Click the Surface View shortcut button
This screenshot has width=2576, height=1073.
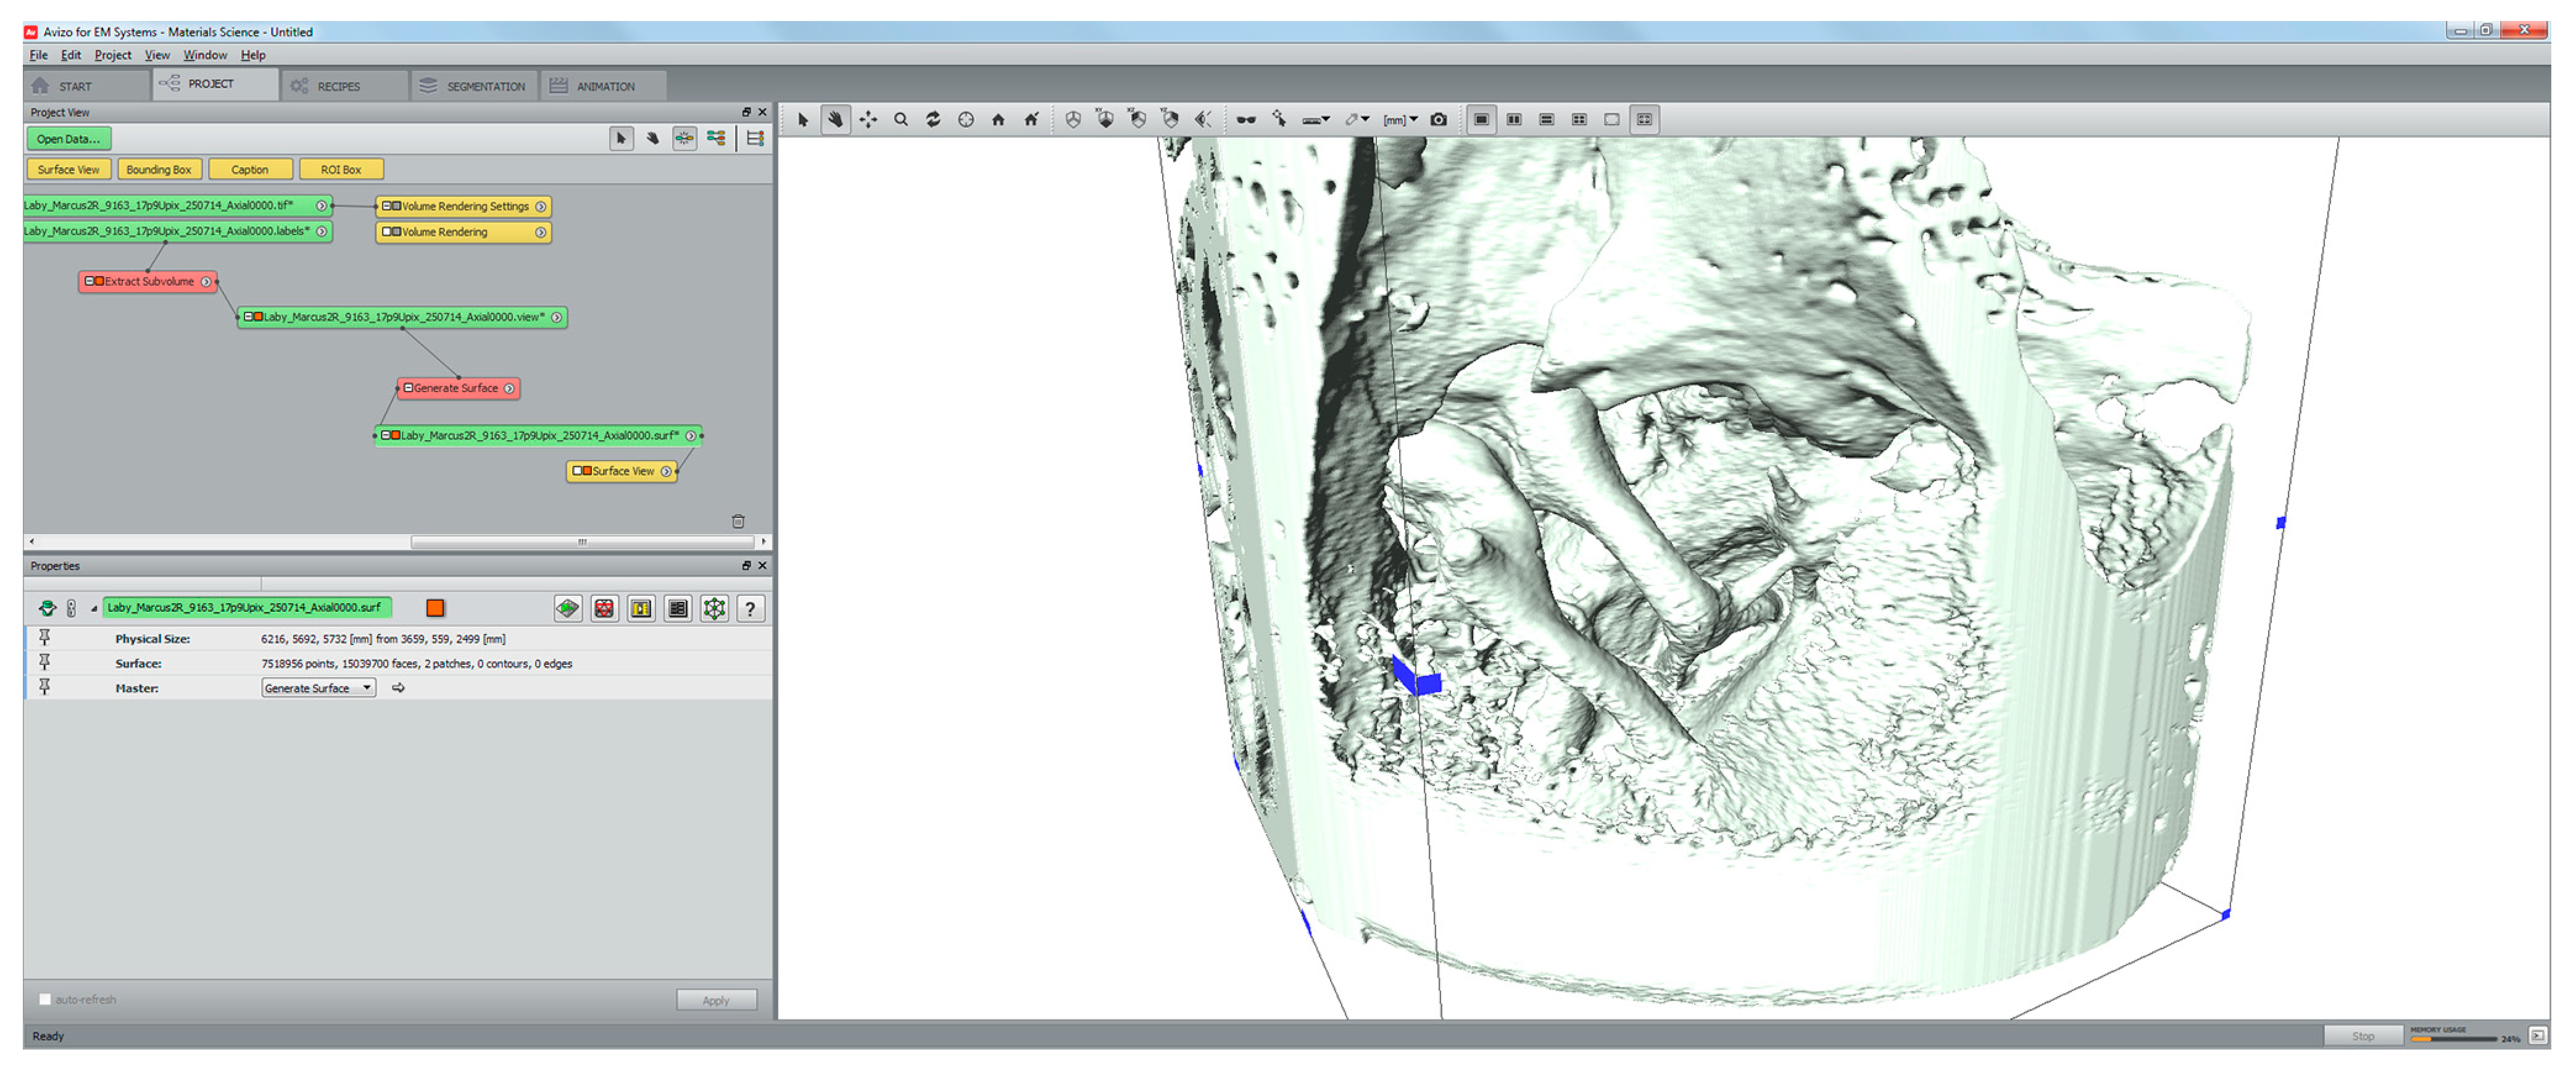pos(69,170)
